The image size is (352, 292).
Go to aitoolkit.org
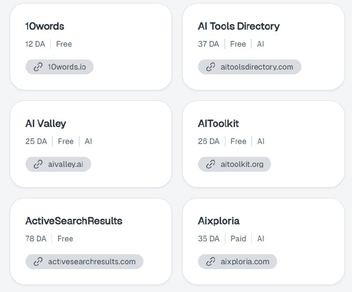click(x=242, y=164)
